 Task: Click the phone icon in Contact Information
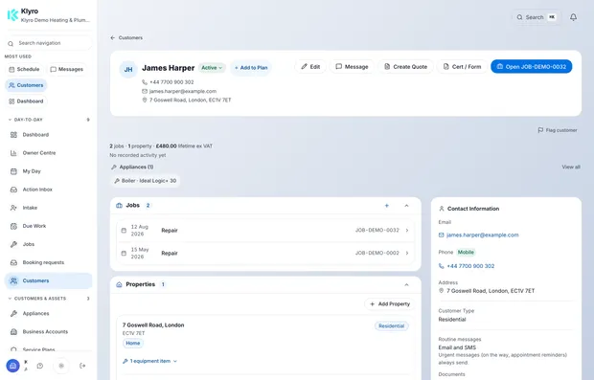pos(442,266)
